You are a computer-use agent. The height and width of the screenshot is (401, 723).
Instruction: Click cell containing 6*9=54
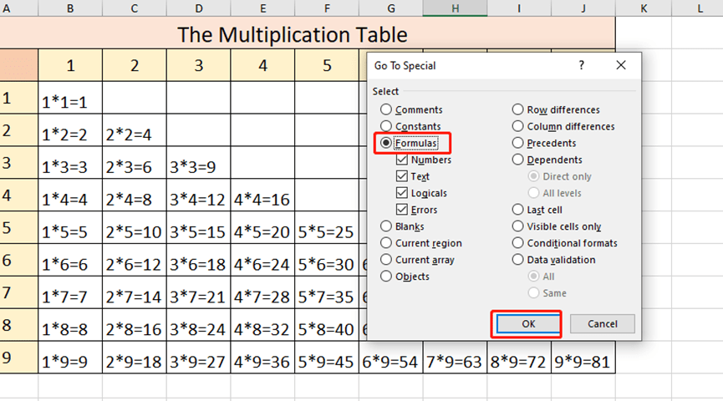390,358
